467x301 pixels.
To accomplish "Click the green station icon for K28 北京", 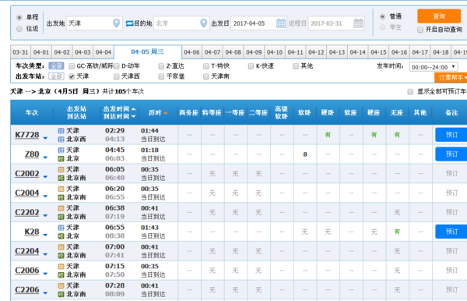I will pos(61,236).
